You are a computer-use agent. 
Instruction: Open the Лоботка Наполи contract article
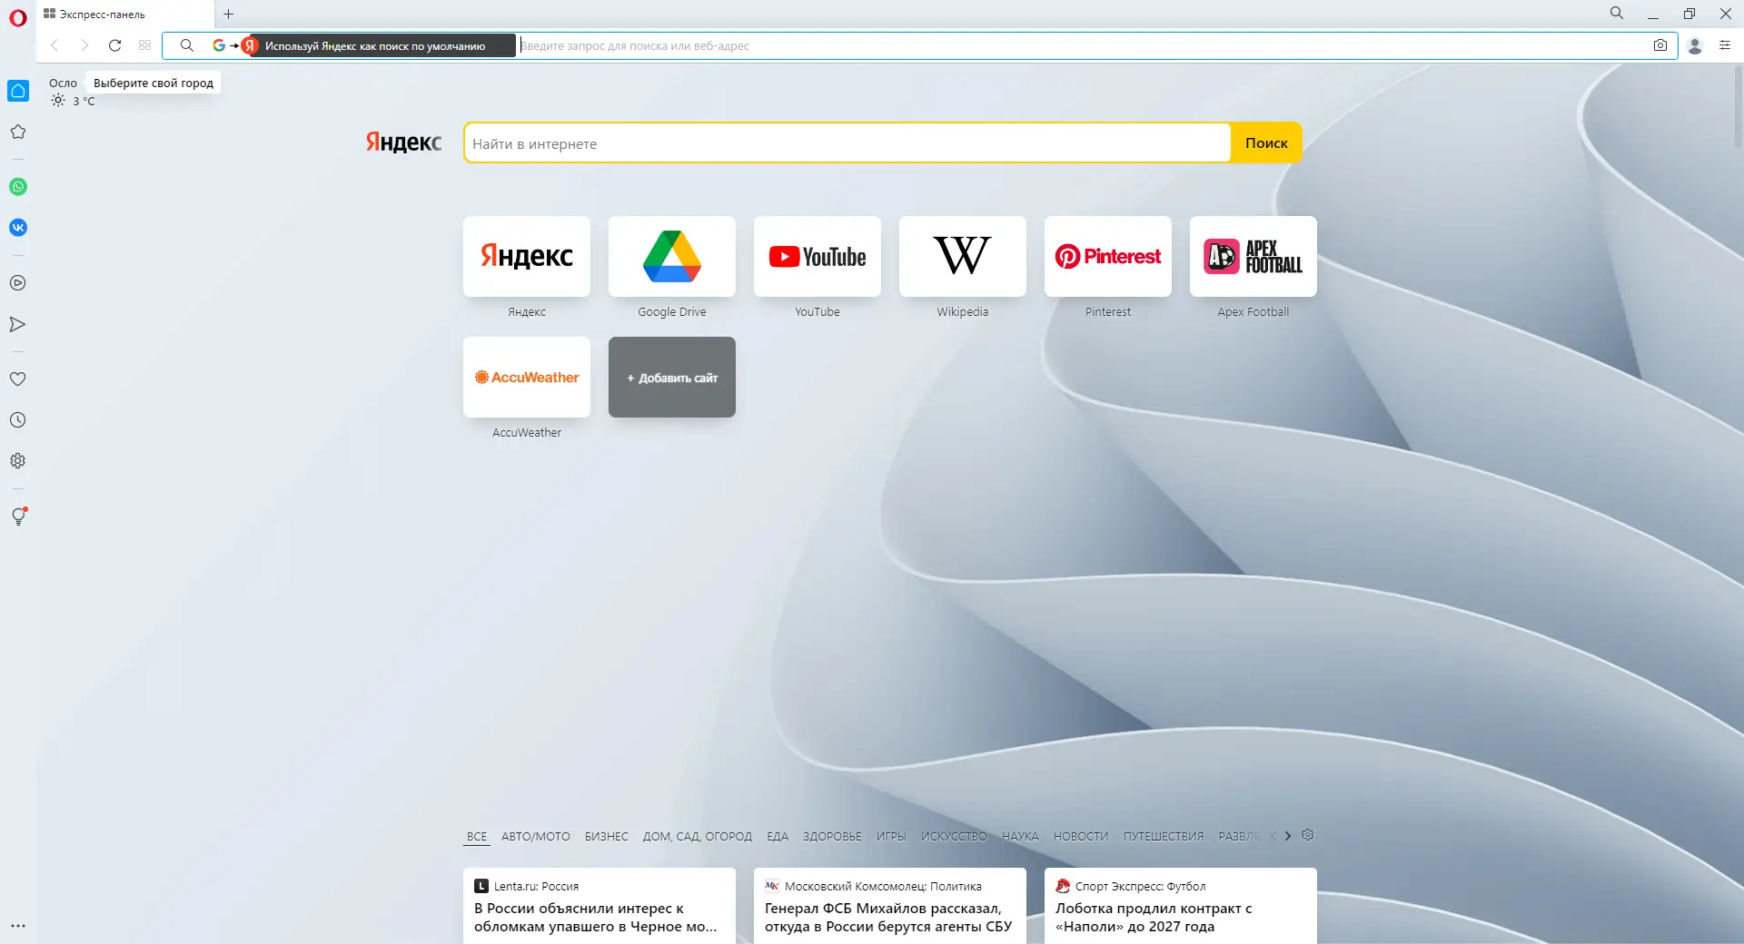[x=1181, y=906]
